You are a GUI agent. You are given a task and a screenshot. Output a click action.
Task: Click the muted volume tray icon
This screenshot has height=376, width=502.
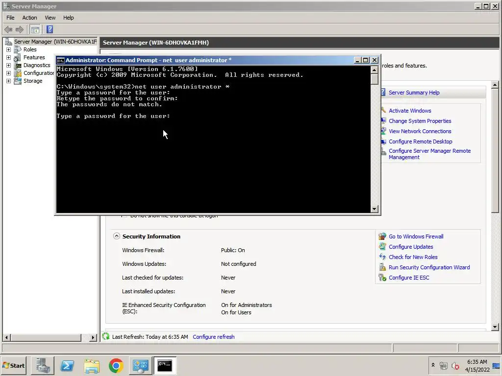tap(455, 365)
